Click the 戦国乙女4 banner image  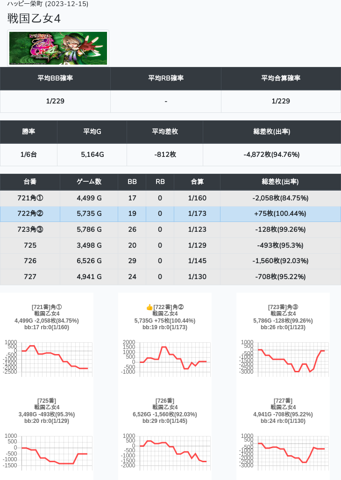click(58, 48)
